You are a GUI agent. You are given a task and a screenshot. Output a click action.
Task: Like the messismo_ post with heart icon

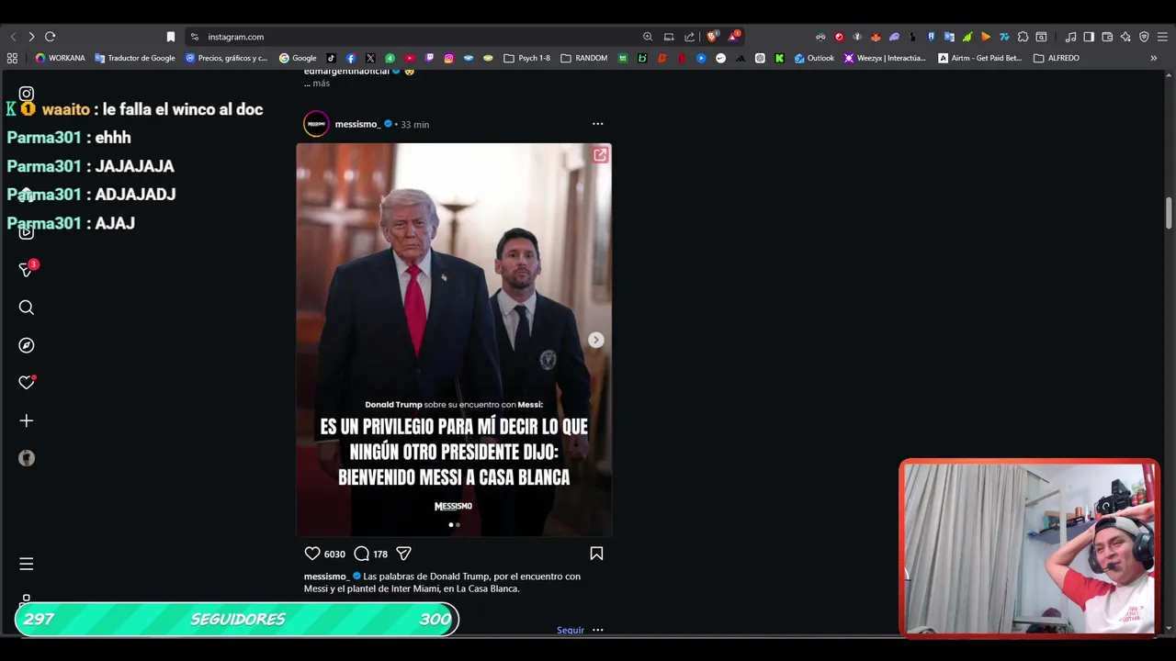tap(312, 554)
